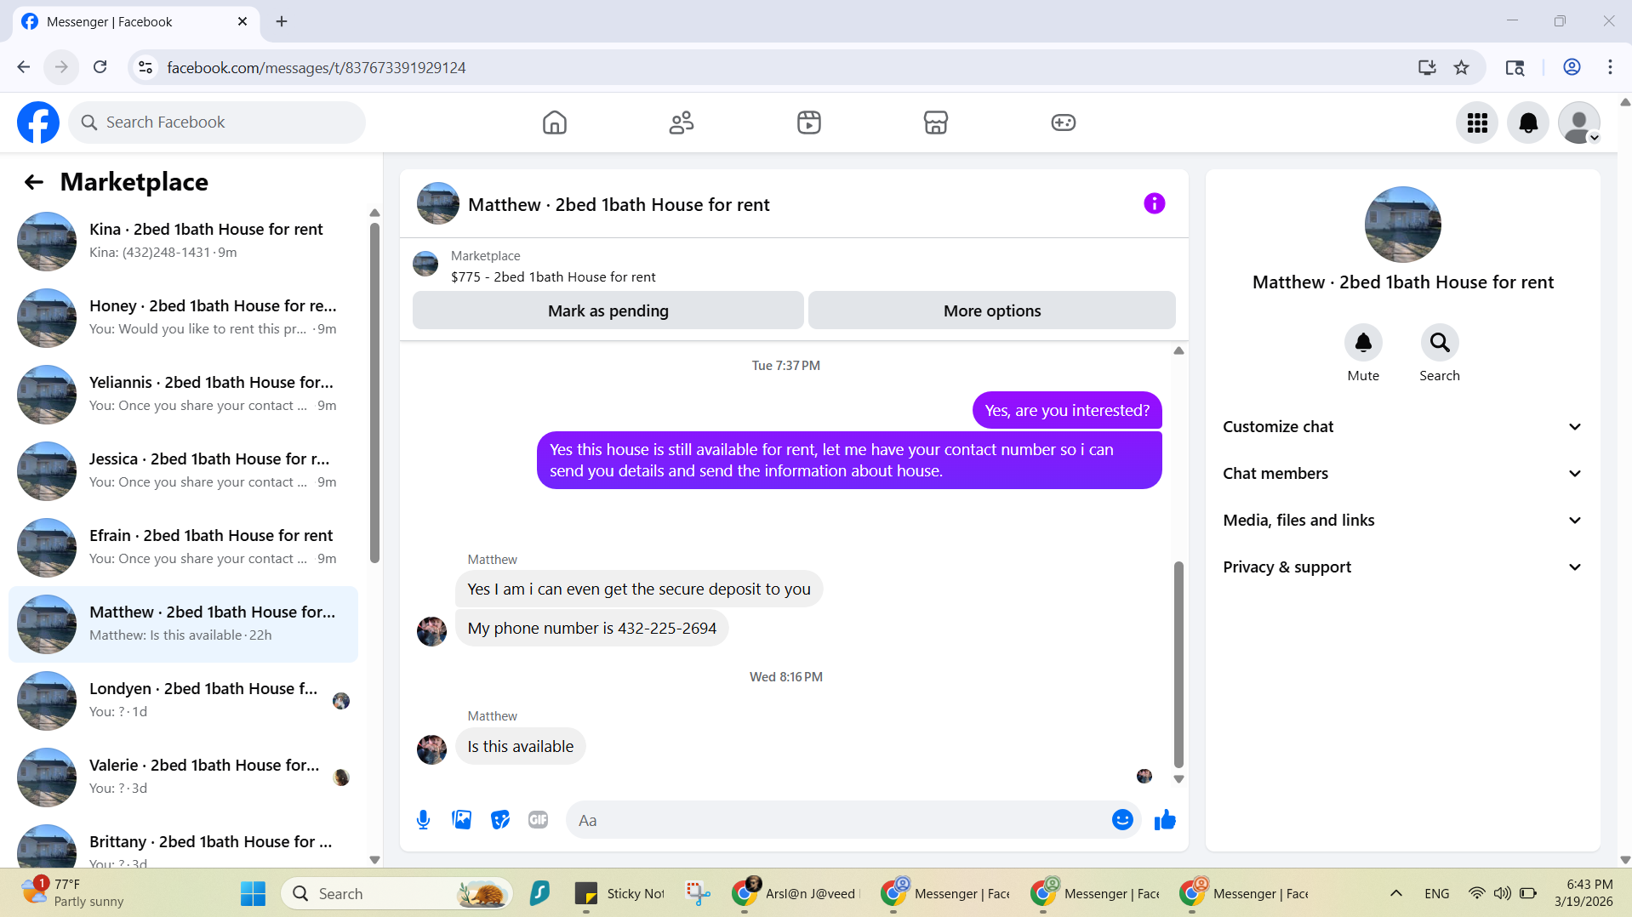Screen dimensions: 1632x917
Task: Open the emoji picker smiley icon
Action: (1122, 820)
